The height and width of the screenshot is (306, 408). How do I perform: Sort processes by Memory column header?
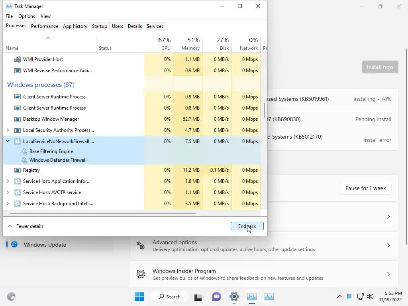coord(188,45)
